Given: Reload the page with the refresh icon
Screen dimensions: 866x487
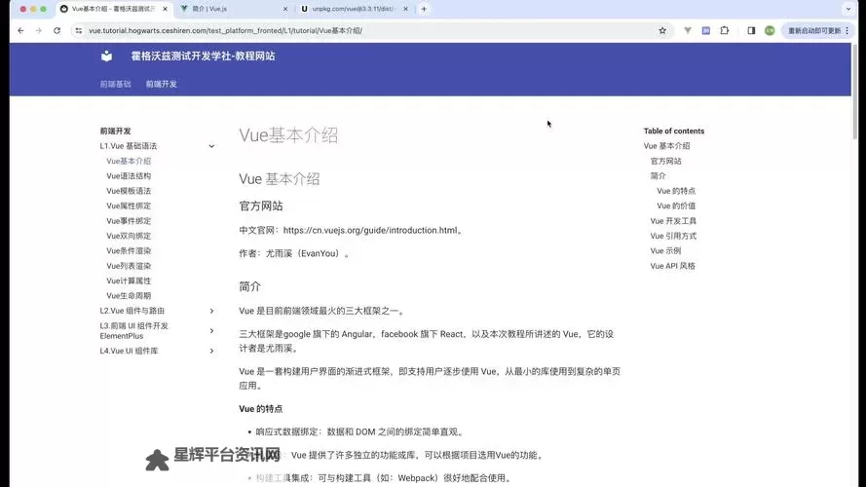Looking at the screenshot, I should point(56,31).
